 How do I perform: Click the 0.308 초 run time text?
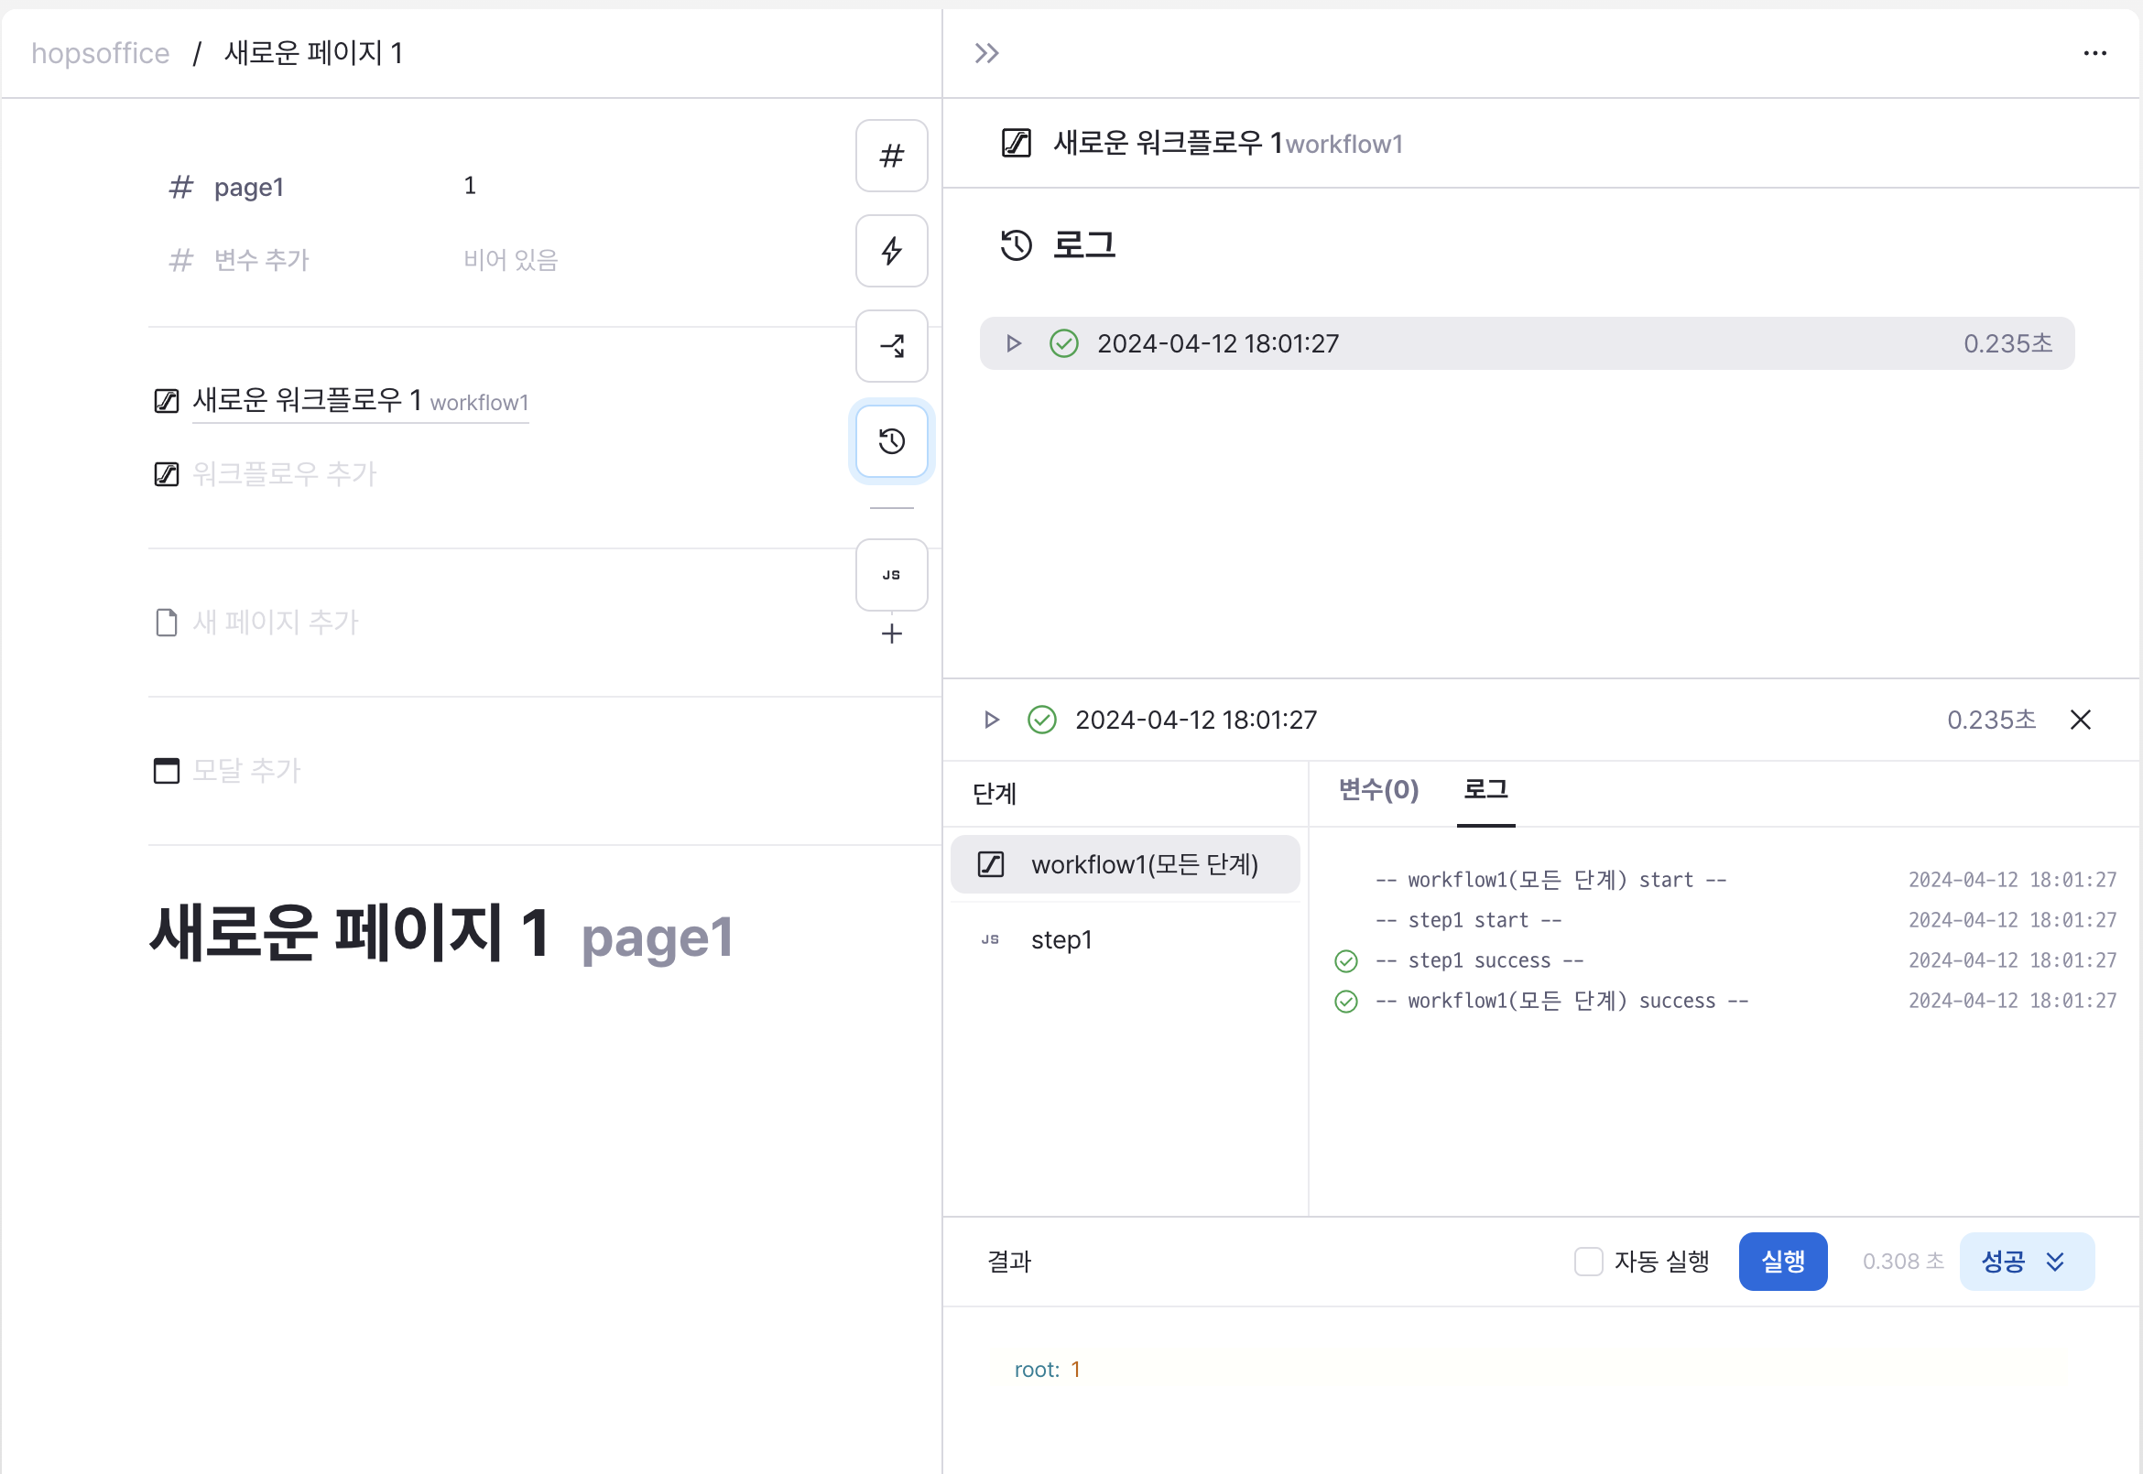click(x=1903, y=1262)
